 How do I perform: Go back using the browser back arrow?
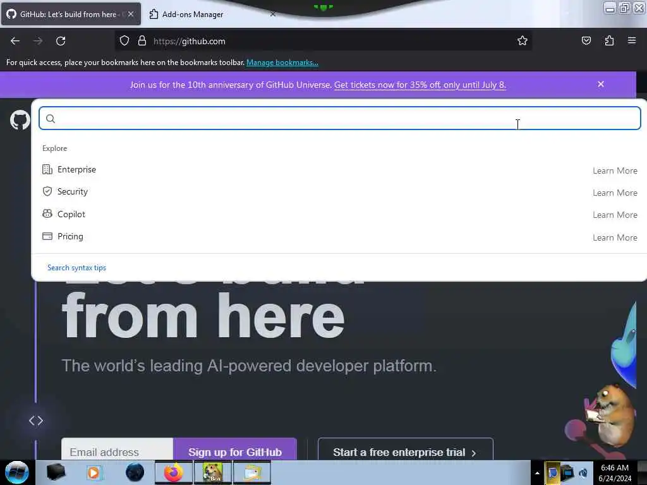point(15,41)
